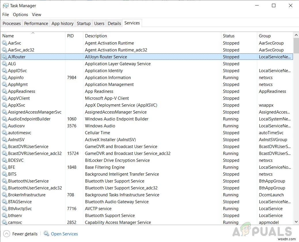Click the camsvc service icon
This screenshot has height=242, width=299.
pyautogui.click(x=5, y=222)
